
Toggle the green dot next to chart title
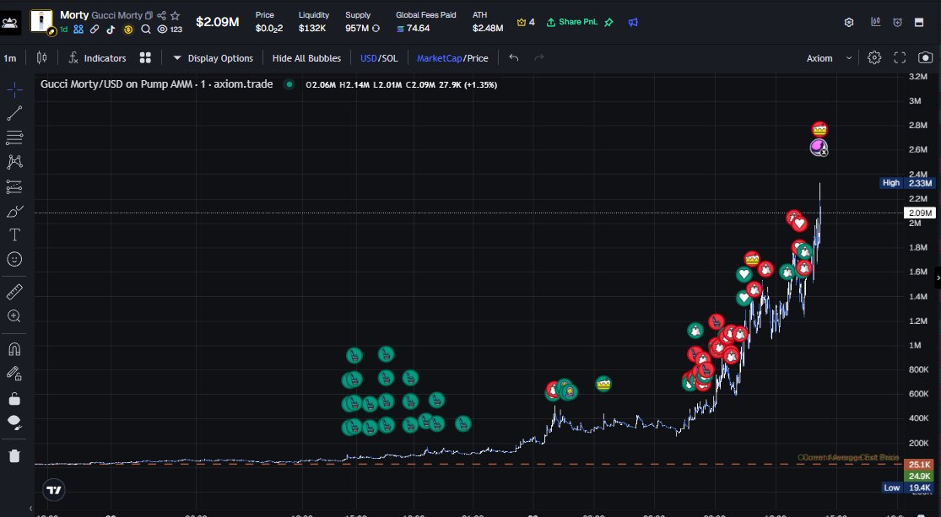coord(289,84)
